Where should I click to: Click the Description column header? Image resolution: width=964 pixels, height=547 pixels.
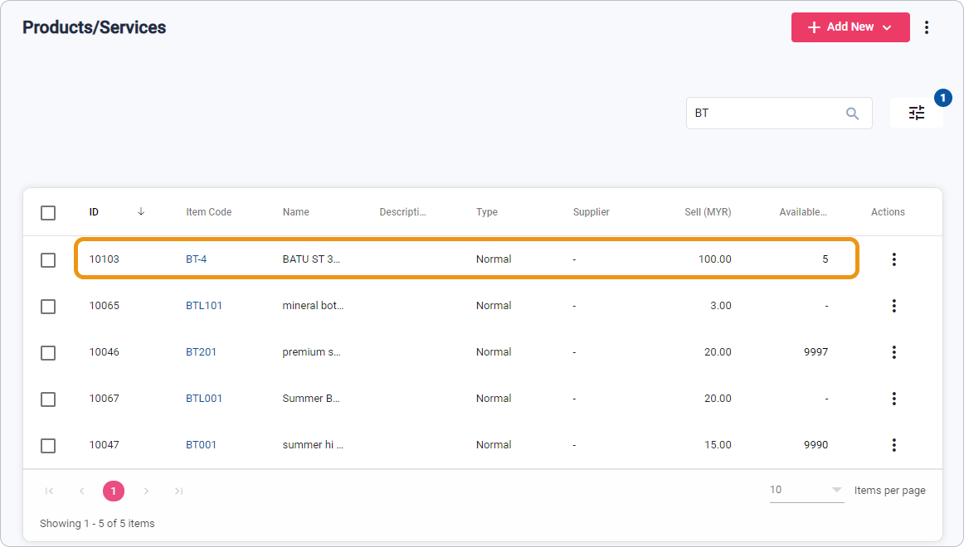click(x=402, y=212)
